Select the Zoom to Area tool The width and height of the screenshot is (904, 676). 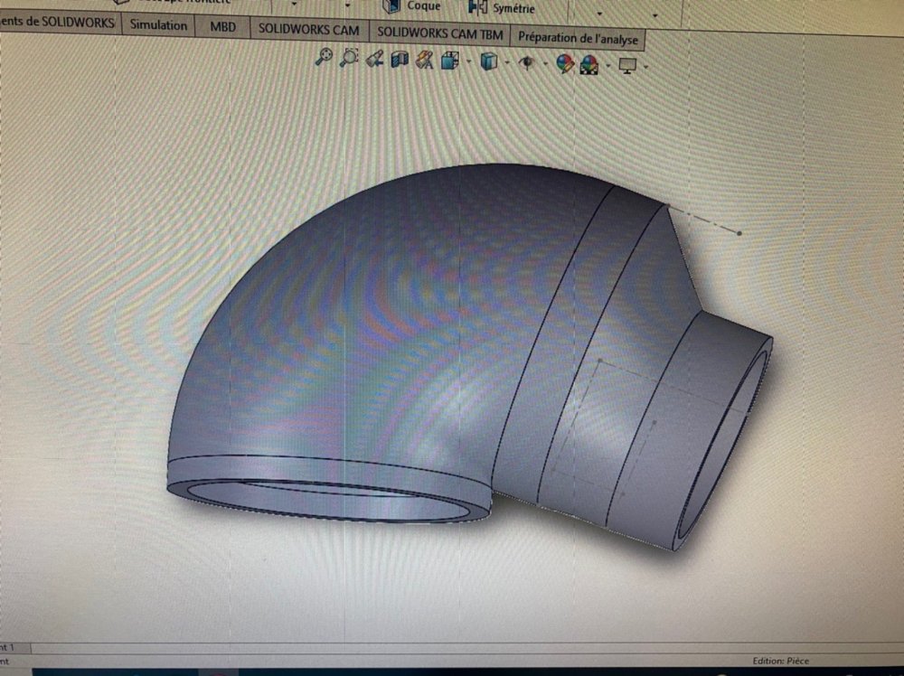click(x=349, y=59)
